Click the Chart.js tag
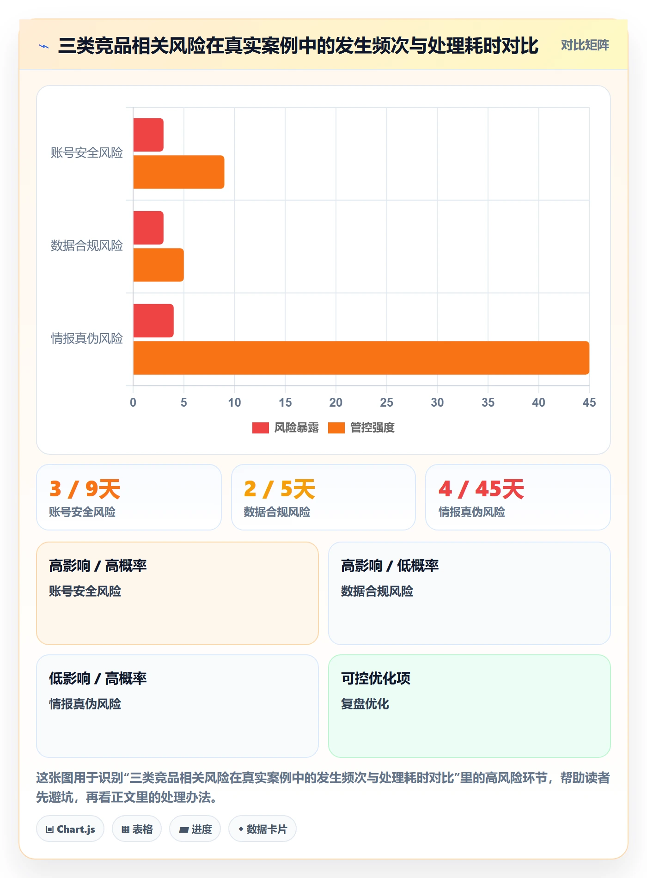647x878 pixels. pyautogui.click(x=70, y=829)
